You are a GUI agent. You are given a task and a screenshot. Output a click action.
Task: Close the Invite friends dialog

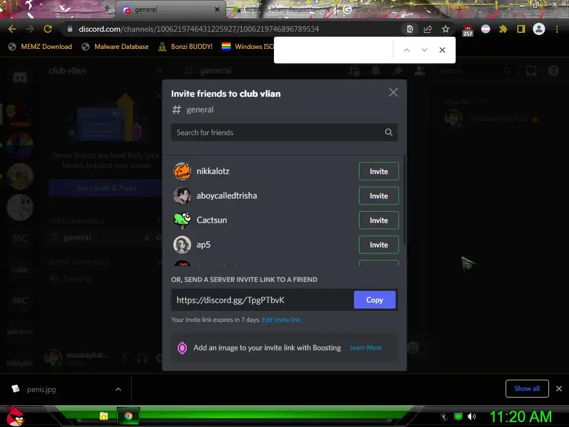point(393,93)
